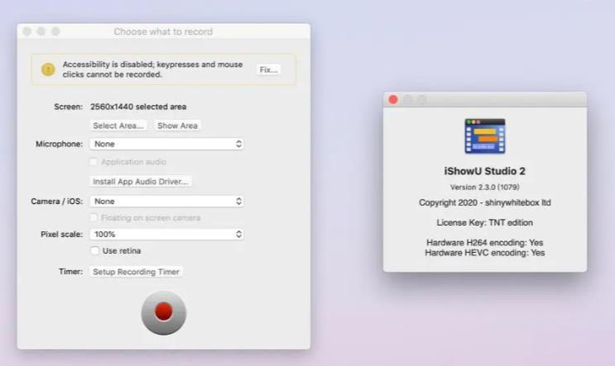Click the Show Area button
The height and width of the screenshot is (366, 615).
tap(178, 126)
